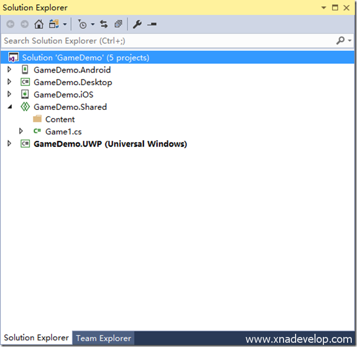Viewport: 357px width, 347px height.
Task: Expand the GameDemo.Desktop project
Action: (9, 82)
